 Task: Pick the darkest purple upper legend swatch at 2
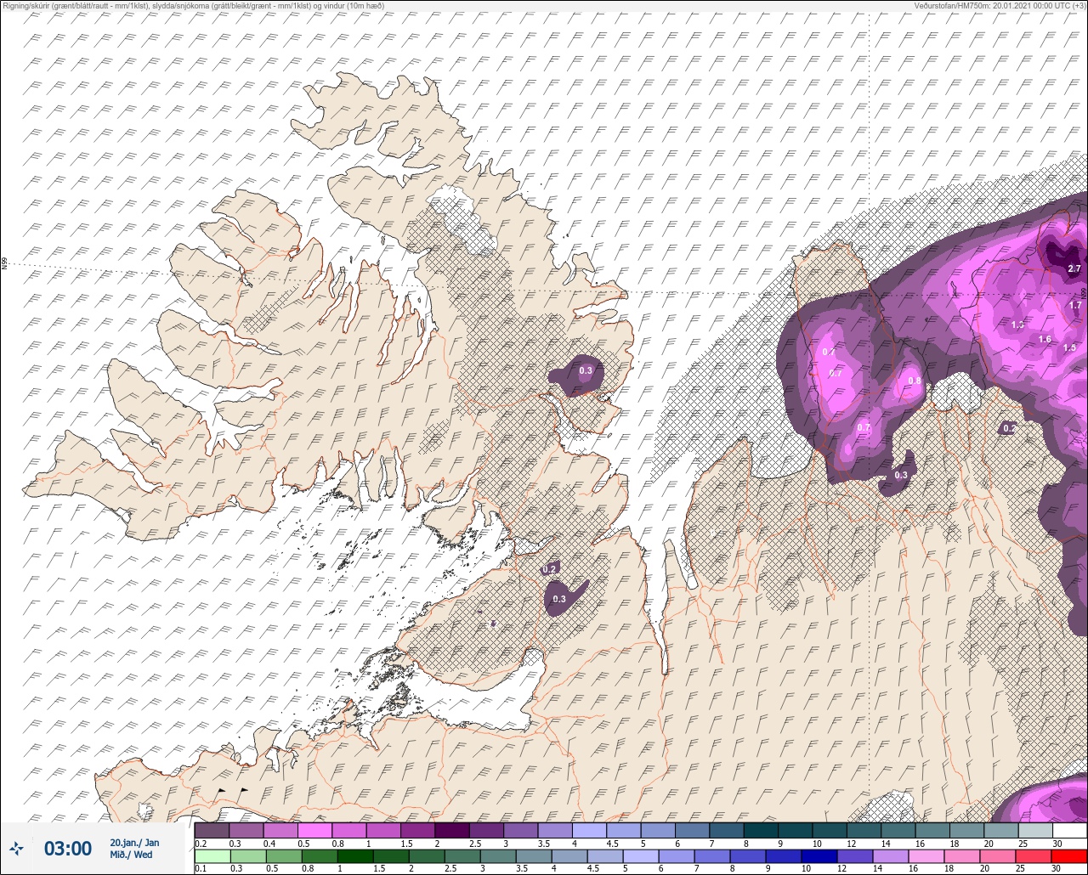click(x=451, y=830)
